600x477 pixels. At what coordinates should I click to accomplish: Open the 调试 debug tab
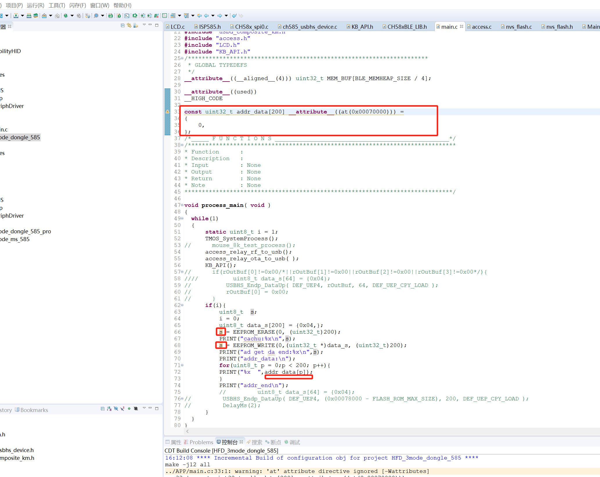292,442
